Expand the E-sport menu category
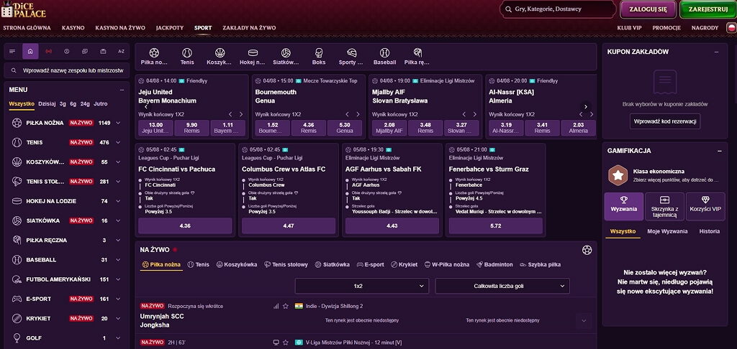The height and width of the screenshot is (349, 737). click(x=118, y=299)
